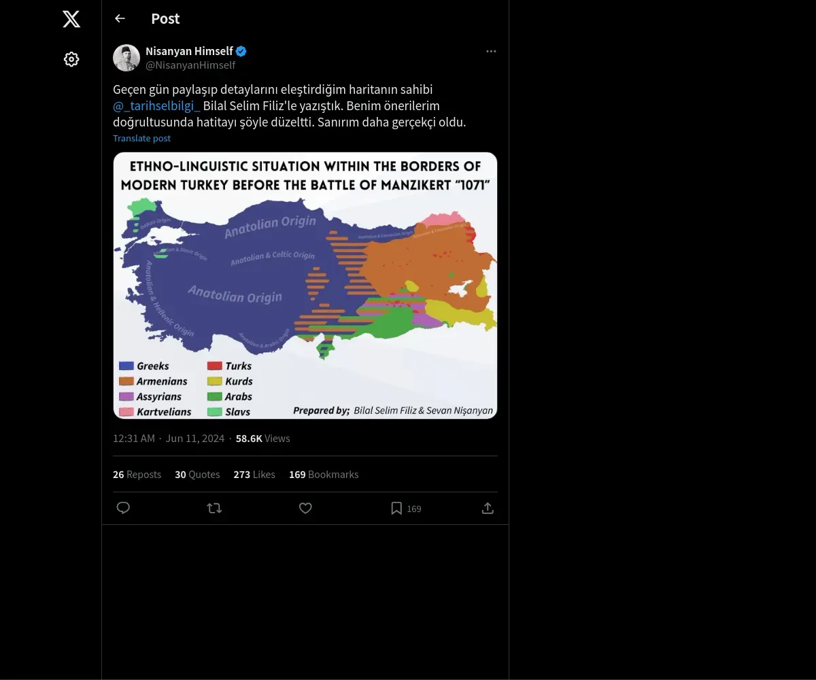Click the blue verified badge
Image resolution: width=816 pixels, height=680 pixels.
coord(241,51)
